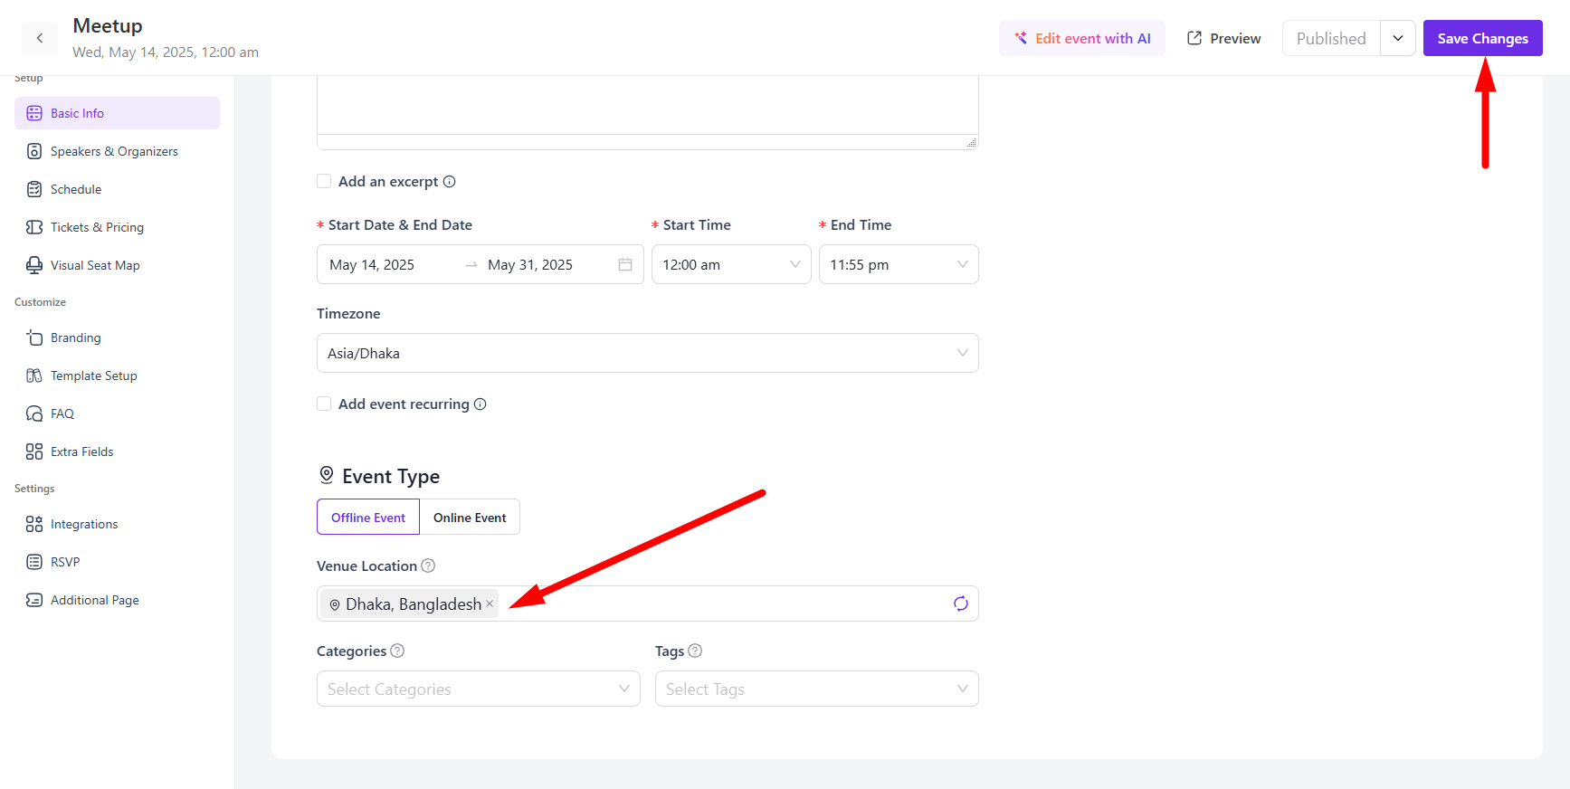
Task: Open the Additional Page settings
Action: point(117,600)
